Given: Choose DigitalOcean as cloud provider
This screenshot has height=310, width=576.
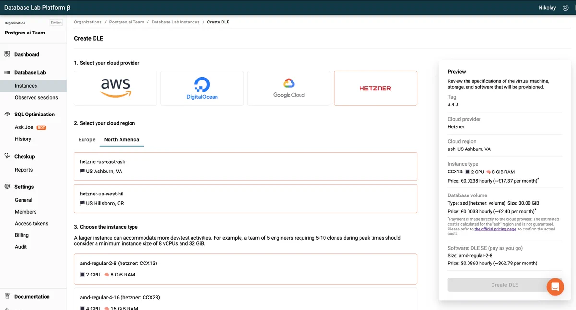Looking at the screenshot, I should [202, 88].
